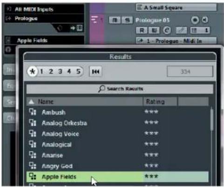Open 'A Small Square' preset selector
Image resolution: width=224 pixels, height=187 pixels.
[x=176, y=7]
